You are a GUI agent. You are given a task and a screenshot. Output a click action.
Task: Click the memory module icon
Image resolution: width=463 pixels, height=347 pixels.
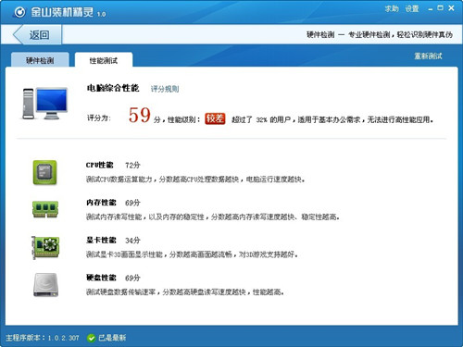(x=45, y=209)
